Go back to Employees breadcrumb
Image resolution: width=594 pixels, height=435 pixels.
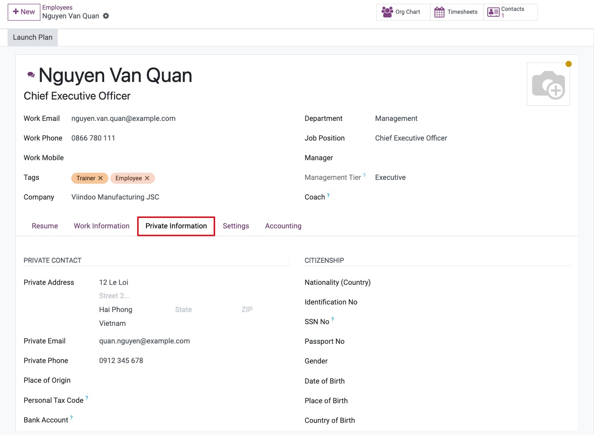pos(57,8)
